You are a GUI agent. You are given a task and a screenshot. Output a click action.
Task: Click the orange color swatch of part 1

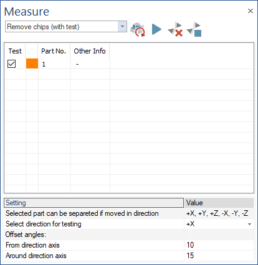point(32,63)
